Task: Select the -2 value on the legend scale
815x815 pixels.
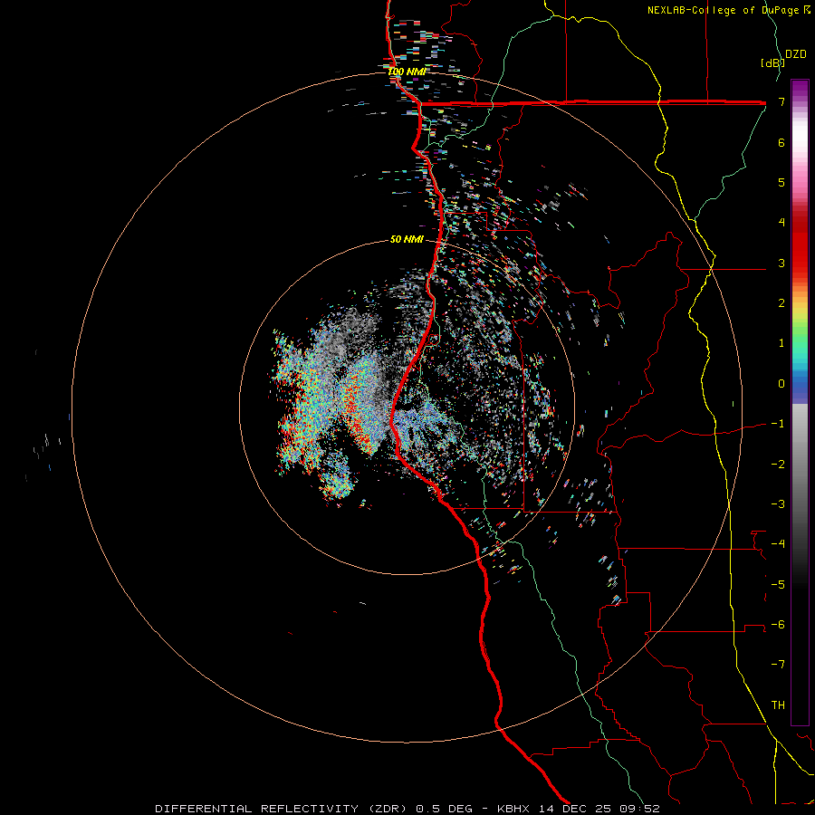Action: point(778,464)
